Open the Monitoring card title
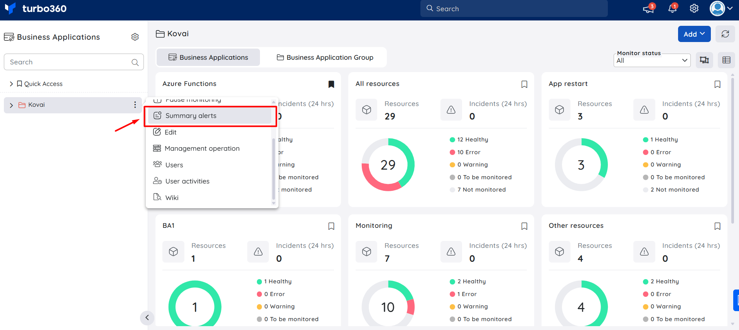739x330 pixels. point(374,226)
